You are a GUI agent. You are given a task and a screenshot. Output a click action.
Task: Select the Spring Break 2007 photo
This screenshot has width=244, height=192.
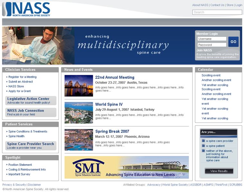tap(79, 140)
